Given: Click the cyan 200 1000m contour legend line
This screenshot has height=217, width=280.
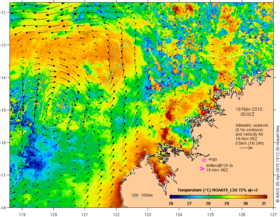Looking at the screenshot, I should [x=138, y=198].
